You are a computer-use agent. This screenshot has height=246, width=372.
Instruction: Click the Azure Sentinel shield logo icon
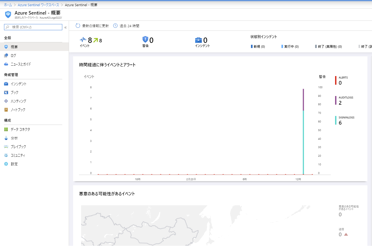8,15
